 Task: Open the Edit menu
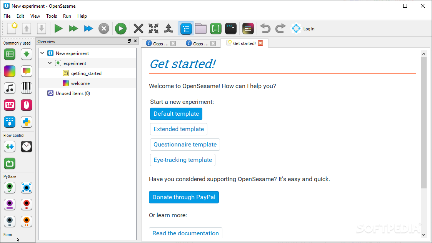coord(20,16)
